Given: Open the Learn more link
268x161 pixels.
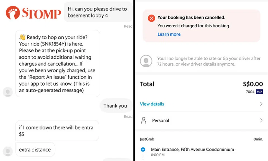Looking at the screenshot, I should [169, 34].
